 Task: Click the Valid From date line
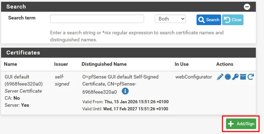click(125, 102)
